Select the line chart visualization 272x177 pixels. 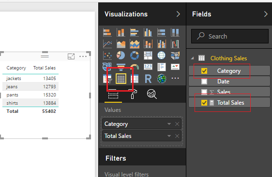(x=107, y=44)
